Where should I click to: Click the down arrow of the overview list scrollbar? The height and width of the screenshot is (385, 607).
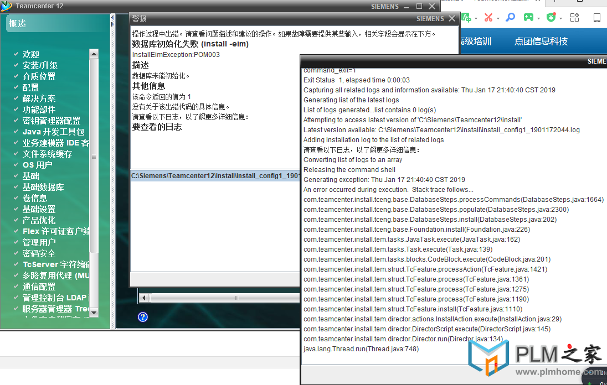point(94,313)
